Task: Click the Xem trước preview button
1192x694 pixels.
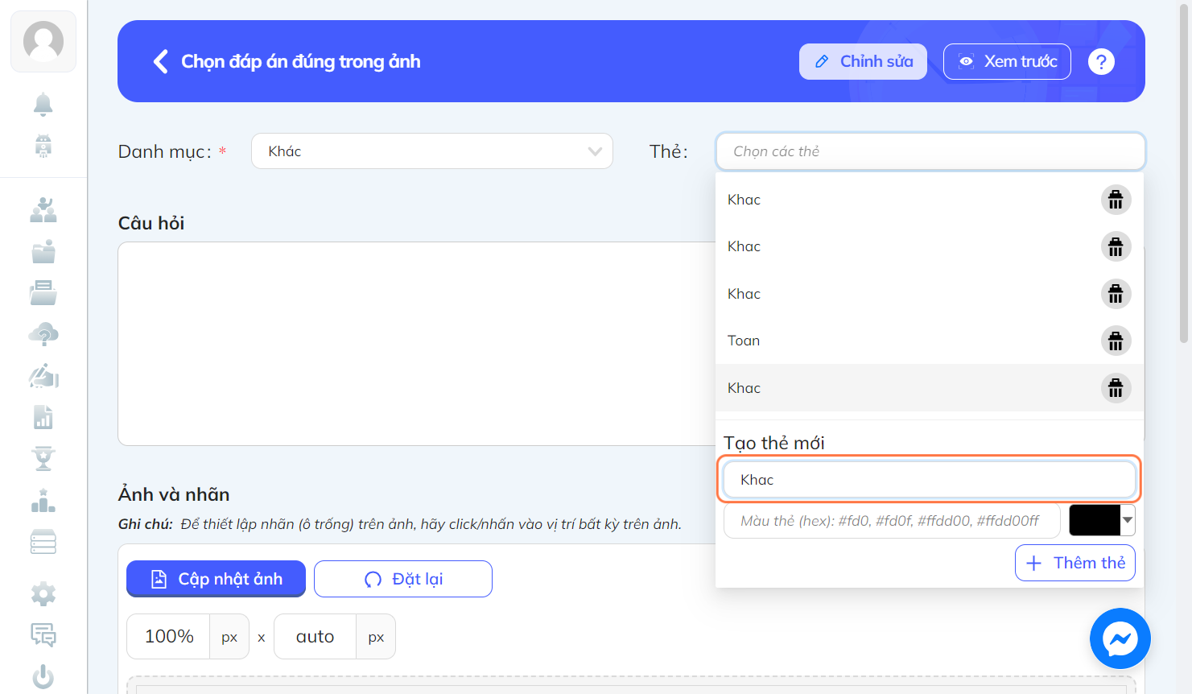Action: pos(1007,61)
